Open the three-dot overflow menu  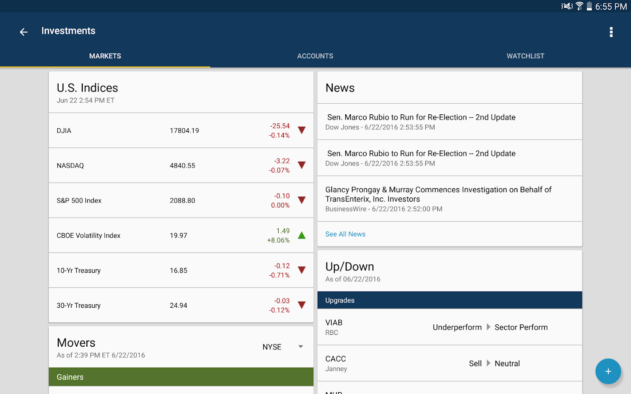point(611,32)
